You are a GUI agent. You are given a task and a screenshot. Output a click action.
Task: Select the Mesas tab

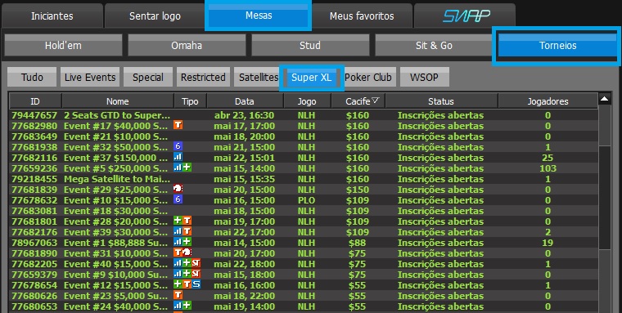coord(259,15)
